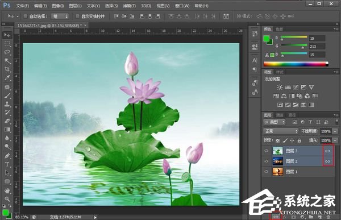Screen dimensions: 341x220
Task: Open the Color panel flyout menu
Action: (336, 29)
